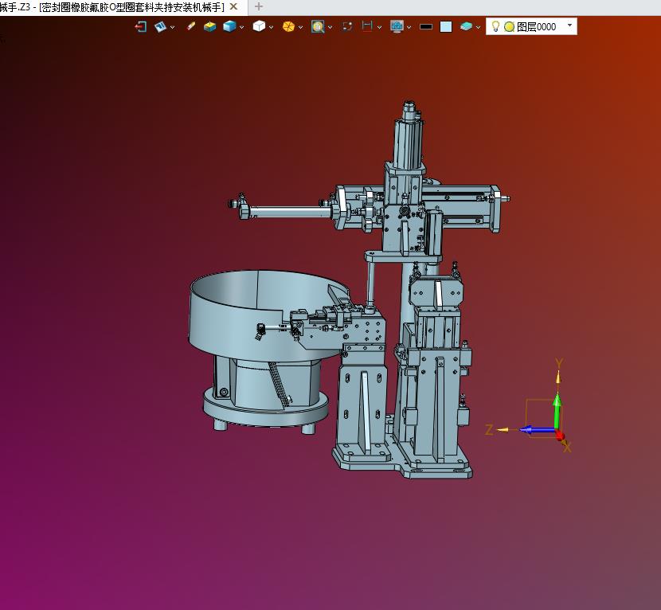This screenshot has height=610, width=661.
Task: Select the 密封圈 O型圈 manipulator document tab
Action: point(115,6)
